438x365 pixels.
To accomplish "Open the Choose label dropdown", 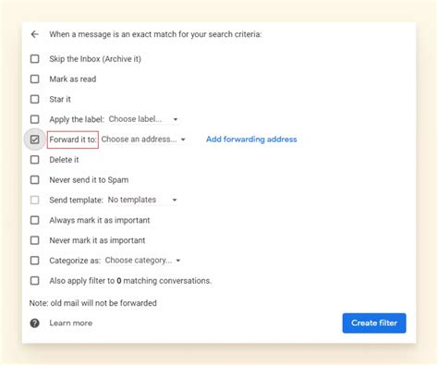I will [x=143, y=119].
